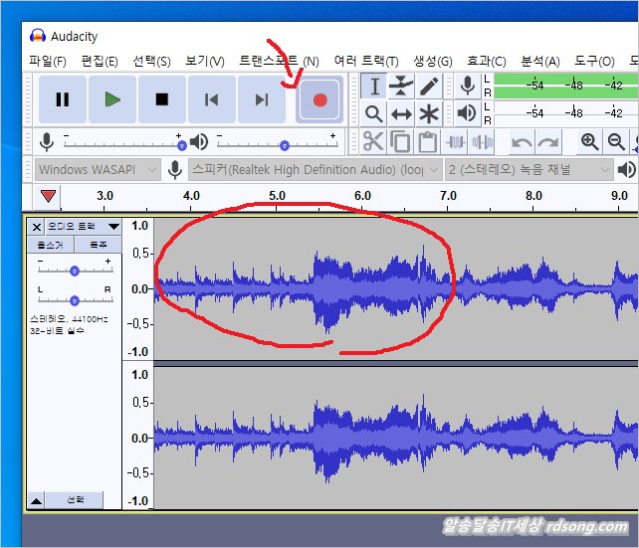Open the 보기(V) menu
The height and width of the screenshot is (548, 639).
205,61
